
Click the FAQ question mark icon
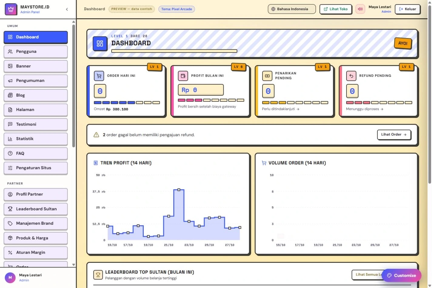[10, 153]
